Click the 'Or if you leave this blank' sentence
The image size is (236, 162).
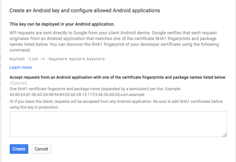[x=116, y=102]
